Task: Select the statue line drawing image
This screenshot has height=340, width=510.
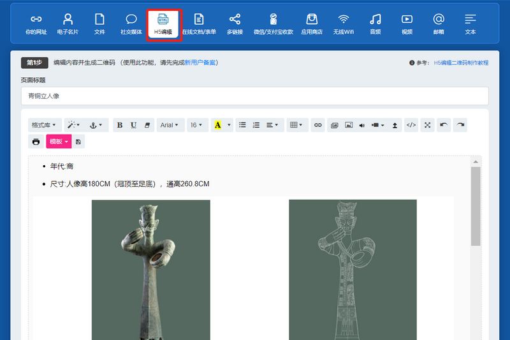Action: (x=353, y=270)
